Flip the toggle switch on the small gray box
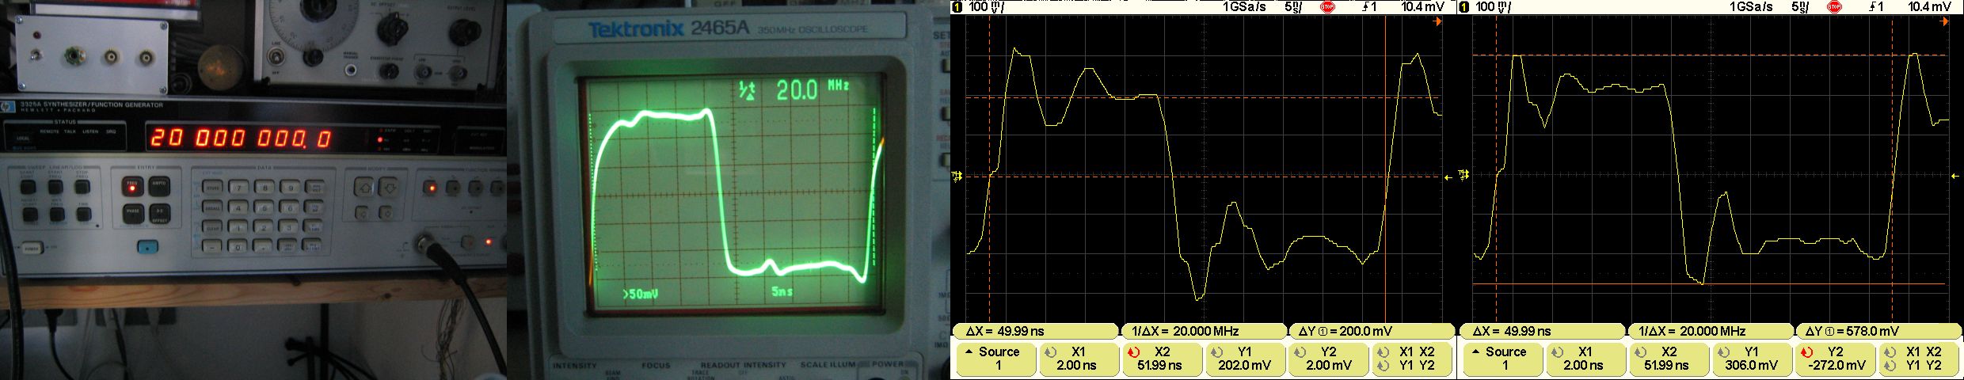This screenshot has width=1964, height=380. click(35, 54)
